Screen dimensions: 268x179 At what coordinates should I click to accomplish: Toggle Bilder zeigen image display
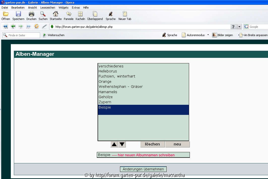(x=223, y=35)
